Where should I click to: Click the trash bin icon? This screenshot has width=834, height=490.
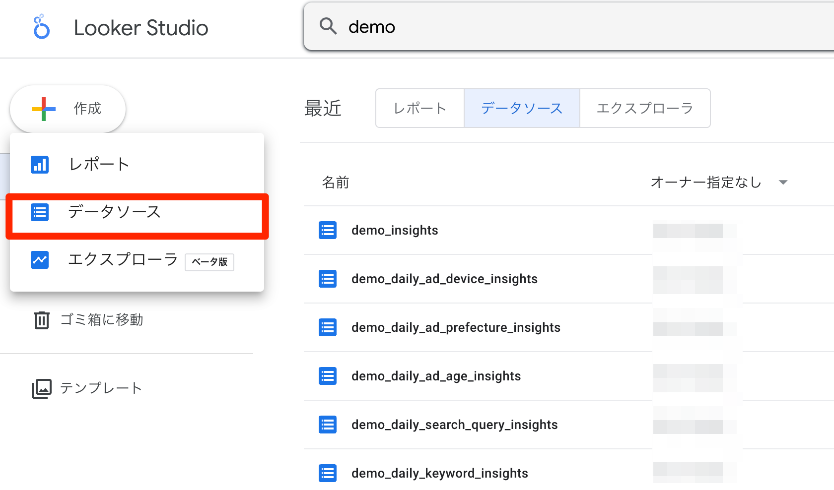[41, 320]
